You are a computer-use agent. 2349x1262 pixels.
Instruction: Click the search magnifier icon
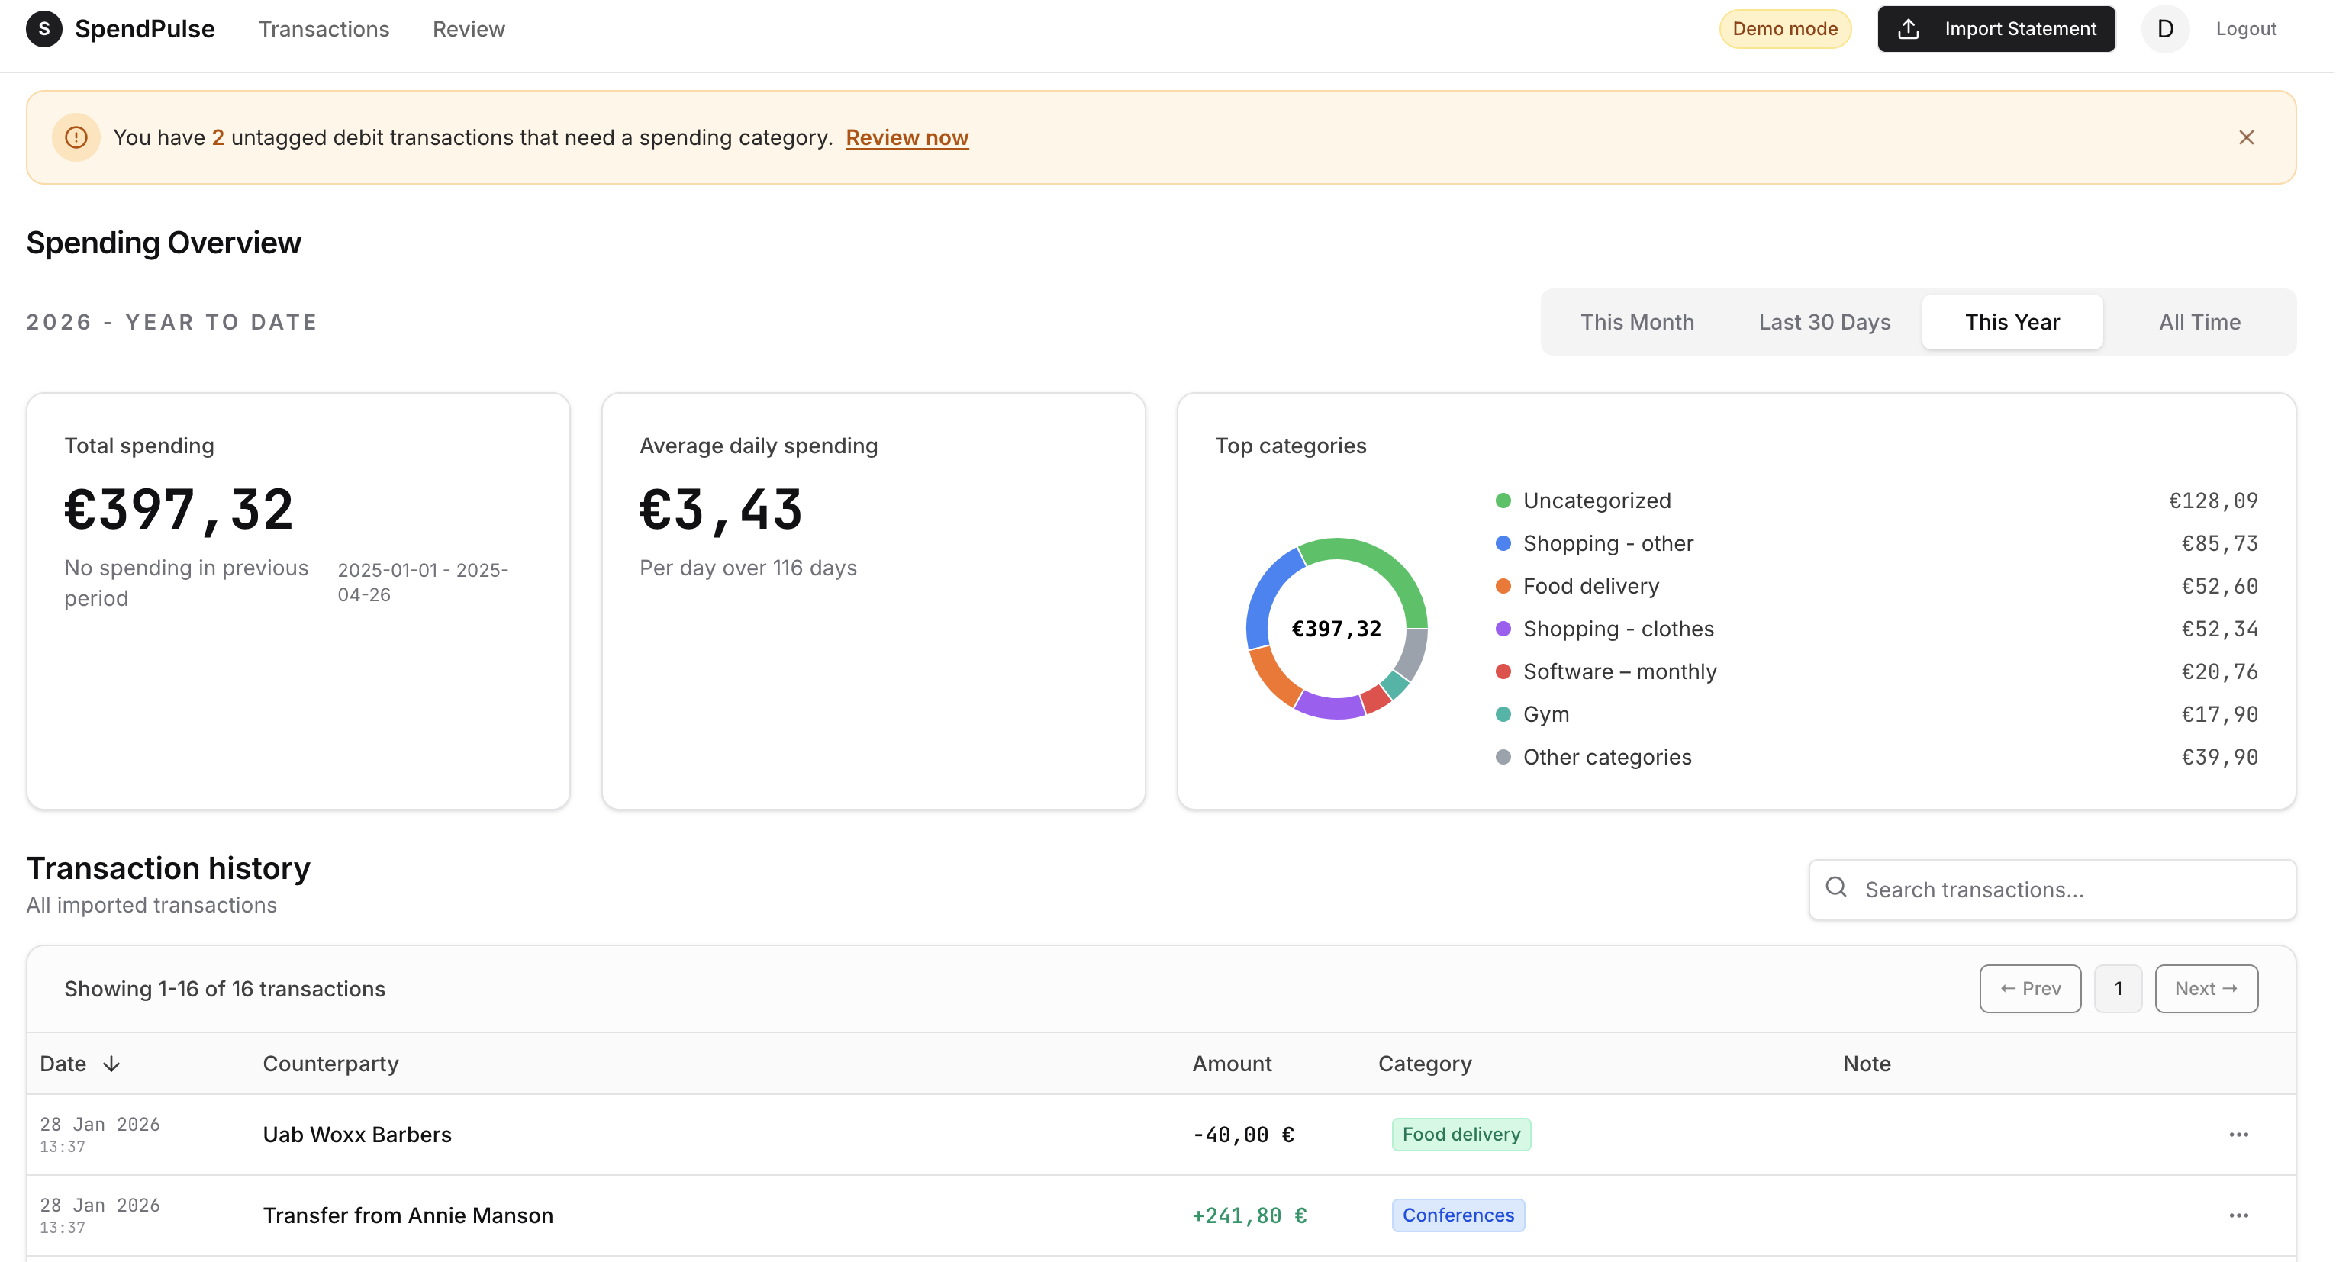tap(1835, 888)
